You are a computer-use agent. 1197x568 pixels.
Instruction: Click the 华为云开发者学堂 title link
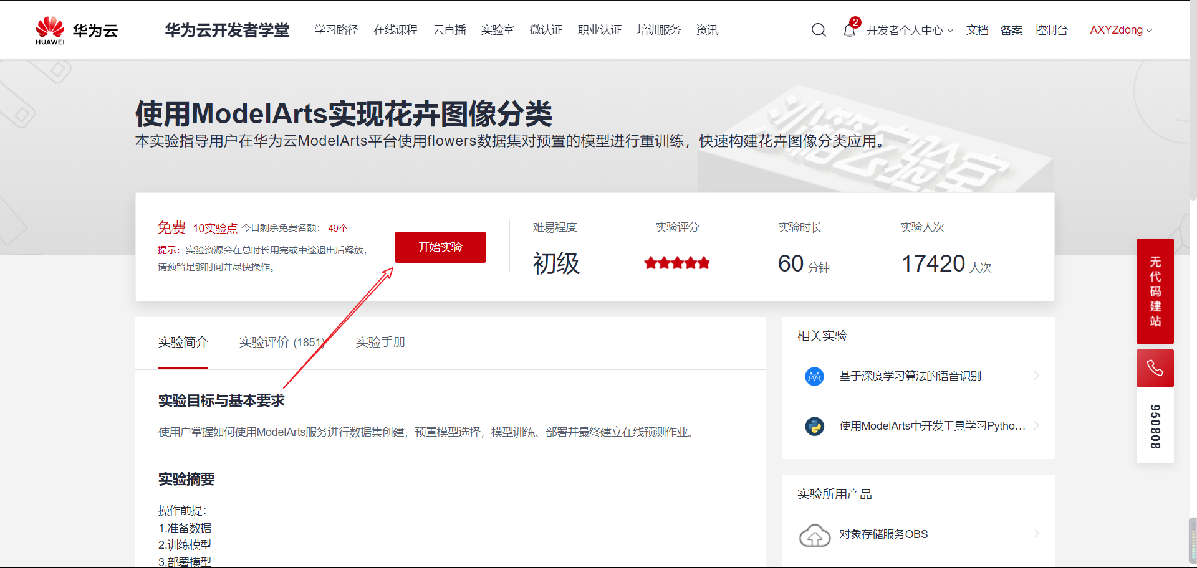pos(228,31)
